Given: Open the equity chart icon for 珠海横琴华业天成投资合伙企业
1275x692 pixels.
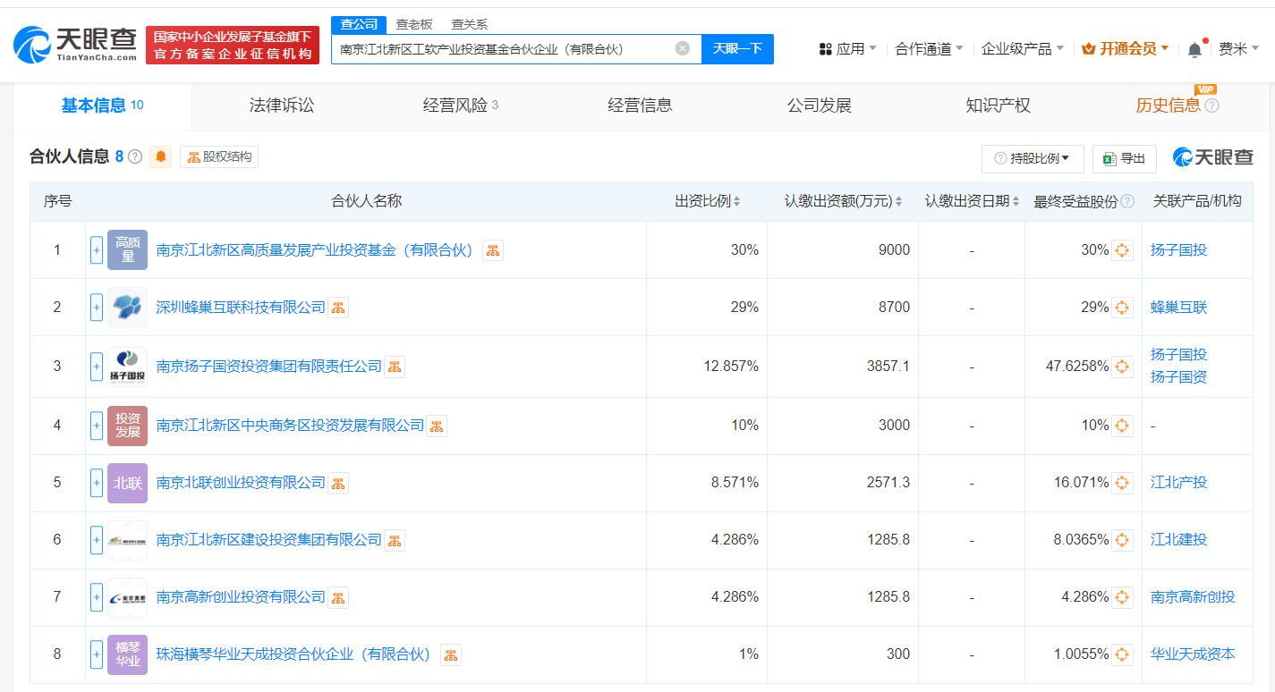Looking at the screenshot, I should 451,654.
